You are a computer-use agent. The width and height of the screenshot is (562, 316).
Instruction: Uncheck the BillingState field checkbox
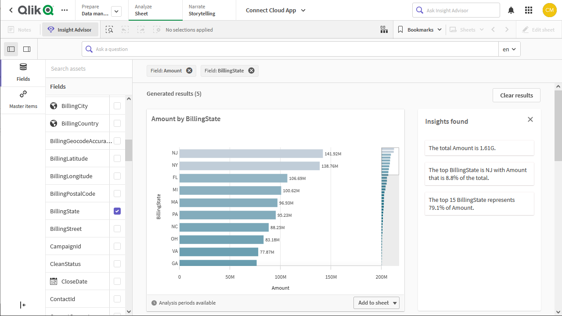point(117,211)
